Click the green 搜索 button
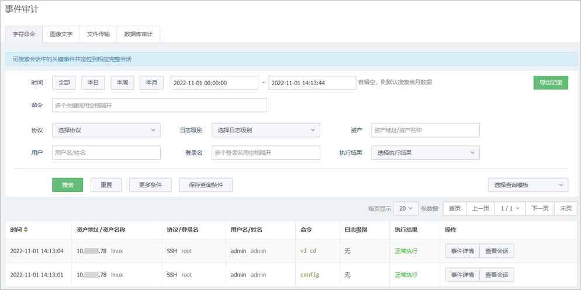The width and height of the screenshot is (581, 290). (x=68, y=185)
